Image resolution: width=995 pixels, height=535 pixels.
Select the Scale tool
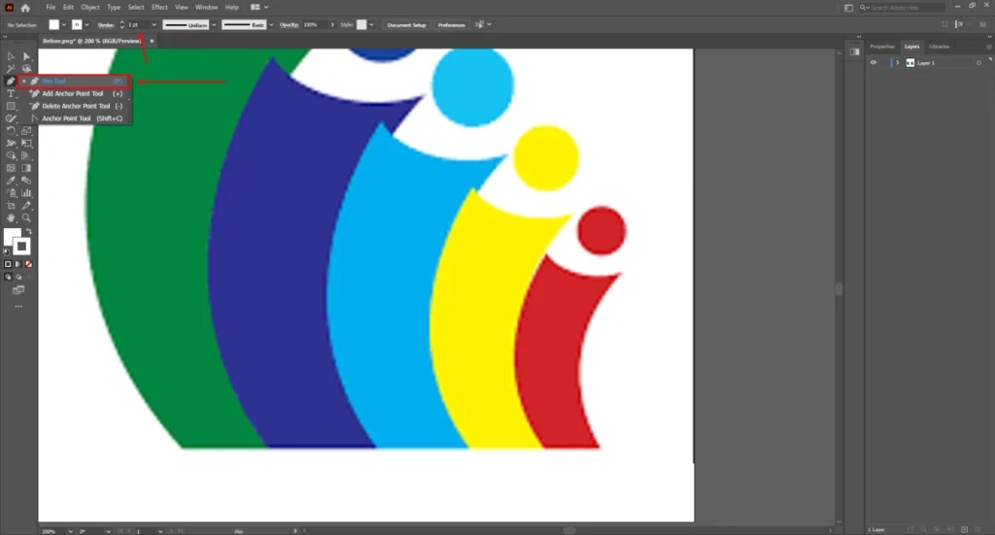(x=26, y=130)
